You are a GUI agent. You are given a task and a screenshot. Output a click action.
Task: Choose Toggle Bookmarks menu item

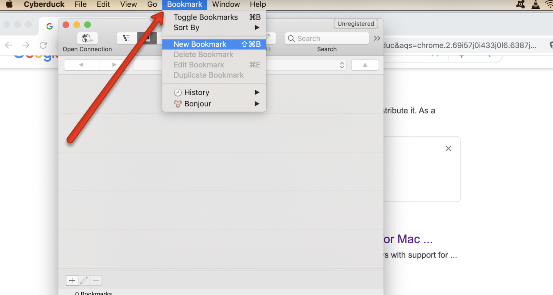click(x=214, y=17)
